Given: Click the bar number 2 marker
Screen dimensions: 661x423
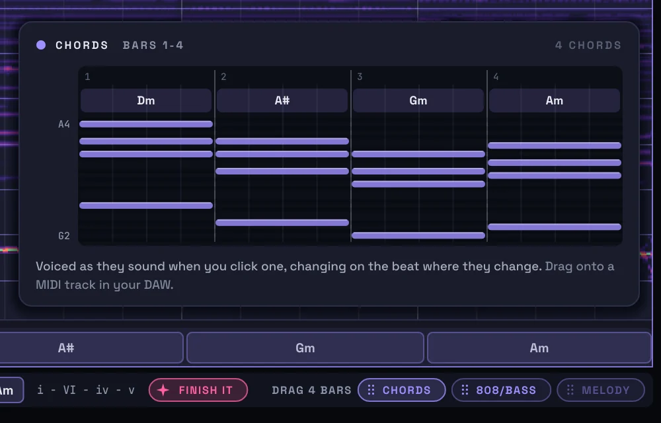Looking at the screenshot, I should 223,77.
